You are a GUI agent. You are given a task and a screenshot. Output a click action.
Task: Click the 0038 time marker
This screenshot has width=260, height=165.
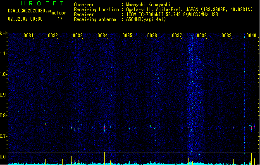(x=202, y=35)
